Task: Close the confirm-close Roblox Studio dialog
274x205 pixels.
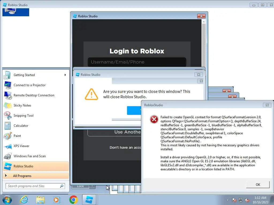Action: coord(199,75)
